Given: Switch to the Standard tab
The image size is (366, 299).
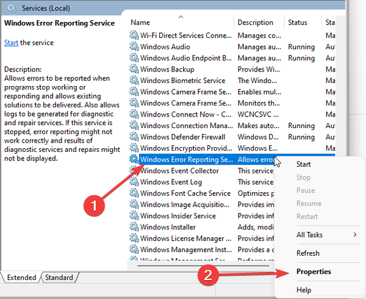Looking at the screenshot, I should coord(60,278).
